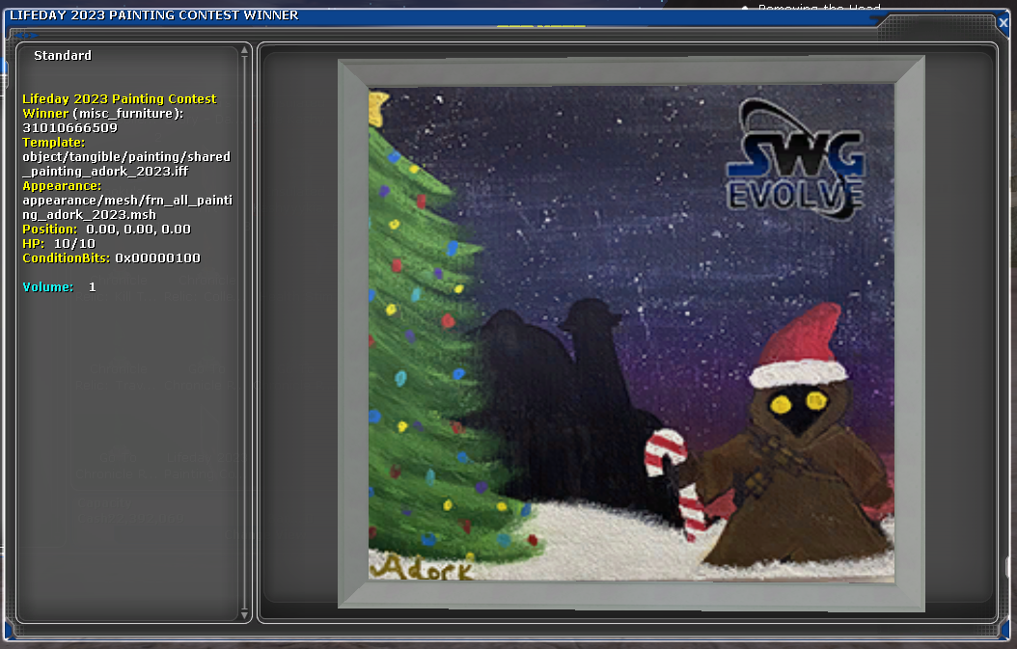This screenshot has width=1017, height=649.
Task: Click the object ID 31010666509
Action: coord(70,127)
